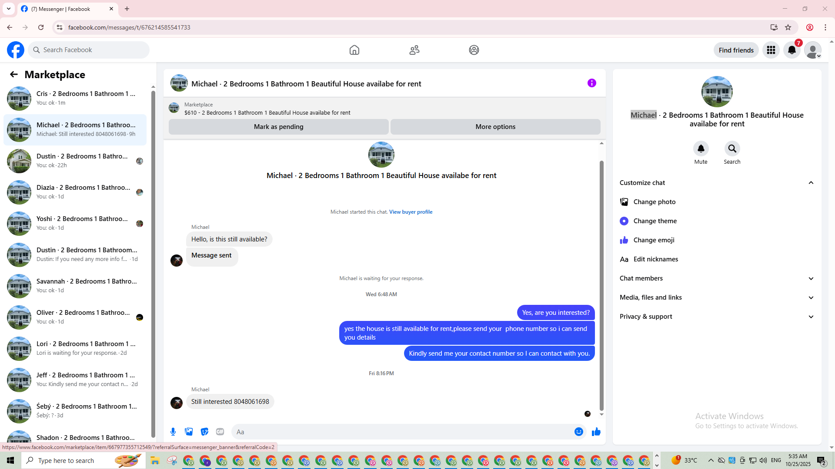Open the Friends tab in the top navigation
The height and width of the screenshot is (469, 835).
(x=414, y=50)
